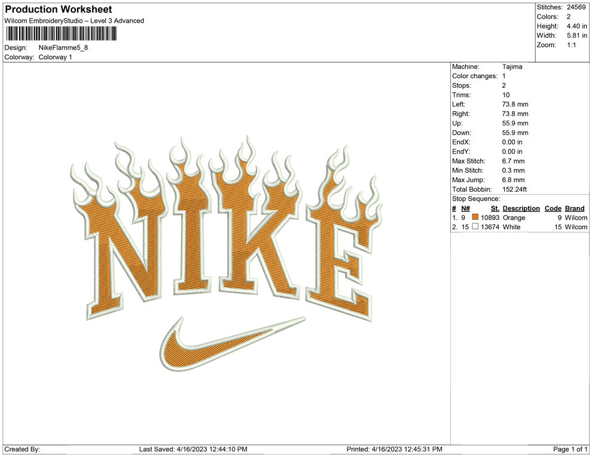
Task: Click stitch count '10893' in the orange row
Action: point(490,218)
